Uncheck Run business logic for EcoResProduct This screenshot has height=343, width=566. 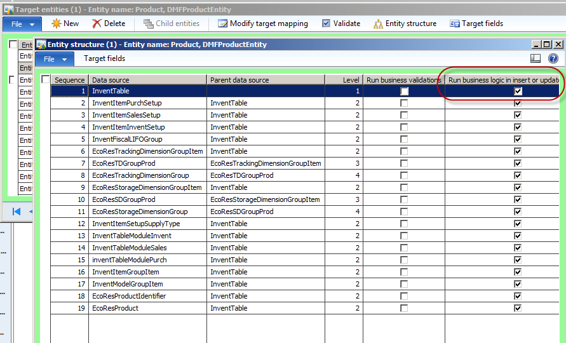(518, 308)
